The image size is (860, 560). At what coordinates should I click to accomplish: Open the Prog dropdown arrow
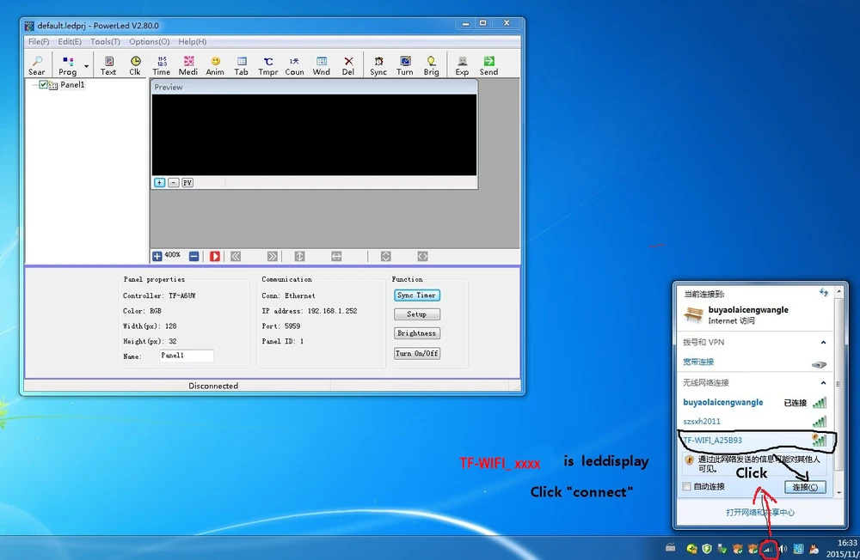click(86, 66)
